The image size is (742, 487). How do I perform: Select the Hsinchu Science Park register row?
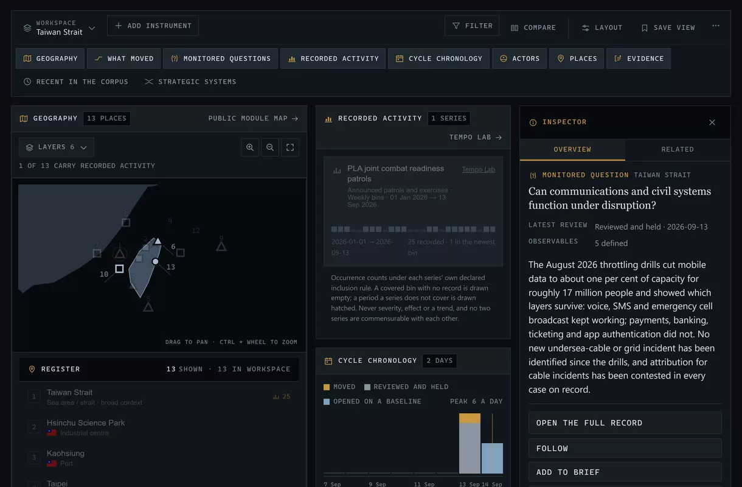(x=159, y=427)
